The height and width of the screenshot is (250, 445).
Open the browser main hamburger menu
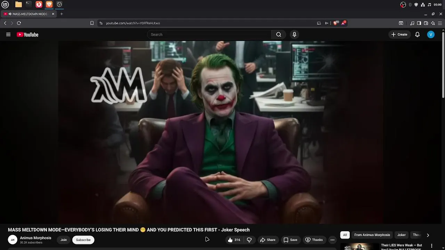(x=440, y=23)
